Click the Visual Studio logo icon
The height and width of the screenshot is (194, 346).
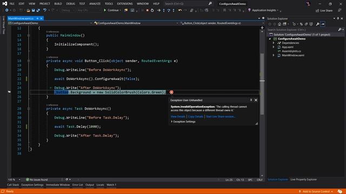point(5,4)
